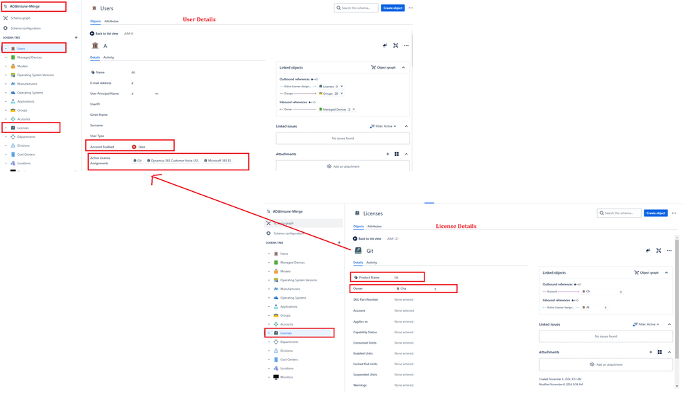Open Details tab for user A
This screenshot has height=397, width=693.
click(x=95, y=58)
